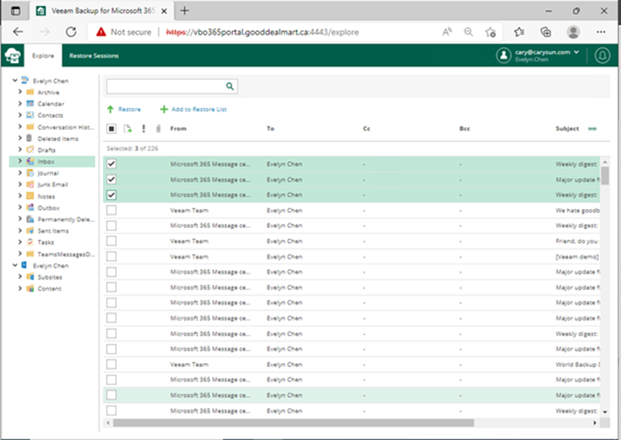Image resolution: width=621 pixels, height=440 pixels.
Task: Sort by the Cc column header
Action: [x=367, y=129]
